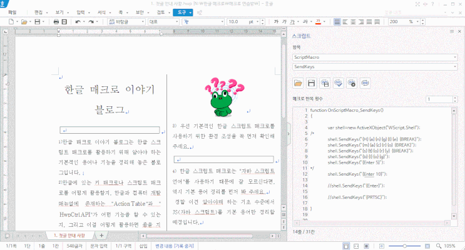Open the 입력 menu
This screenshot has width=465, height=250.
(x=80, y=12)
